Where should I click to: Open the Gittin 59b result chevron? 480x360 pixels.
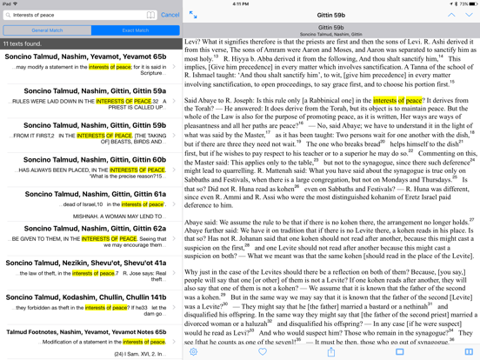click(x=174, y=136)
